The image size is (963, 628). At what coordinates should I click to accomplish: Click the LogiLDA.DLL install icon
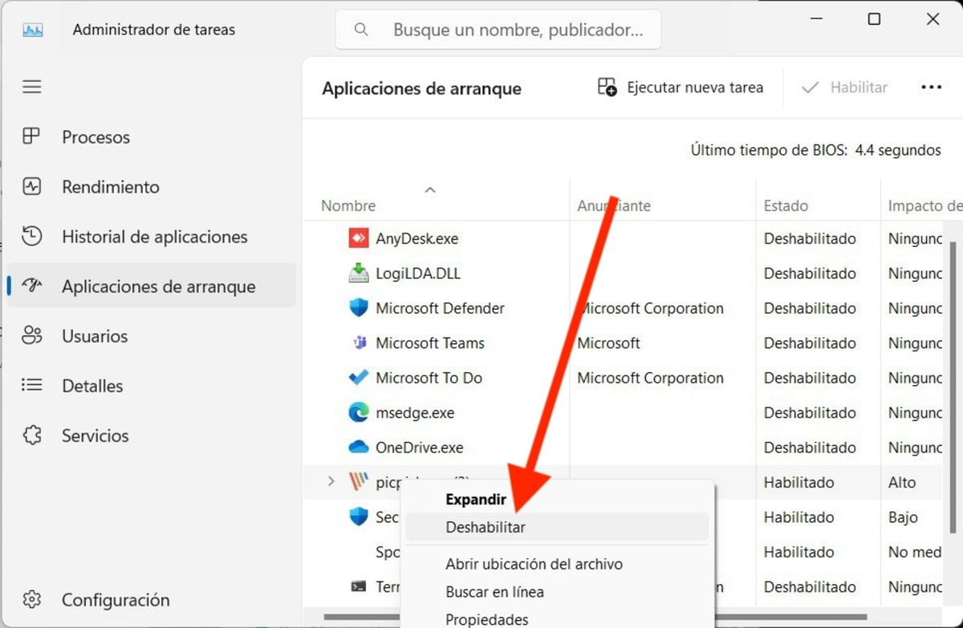(x=358, y=273)
